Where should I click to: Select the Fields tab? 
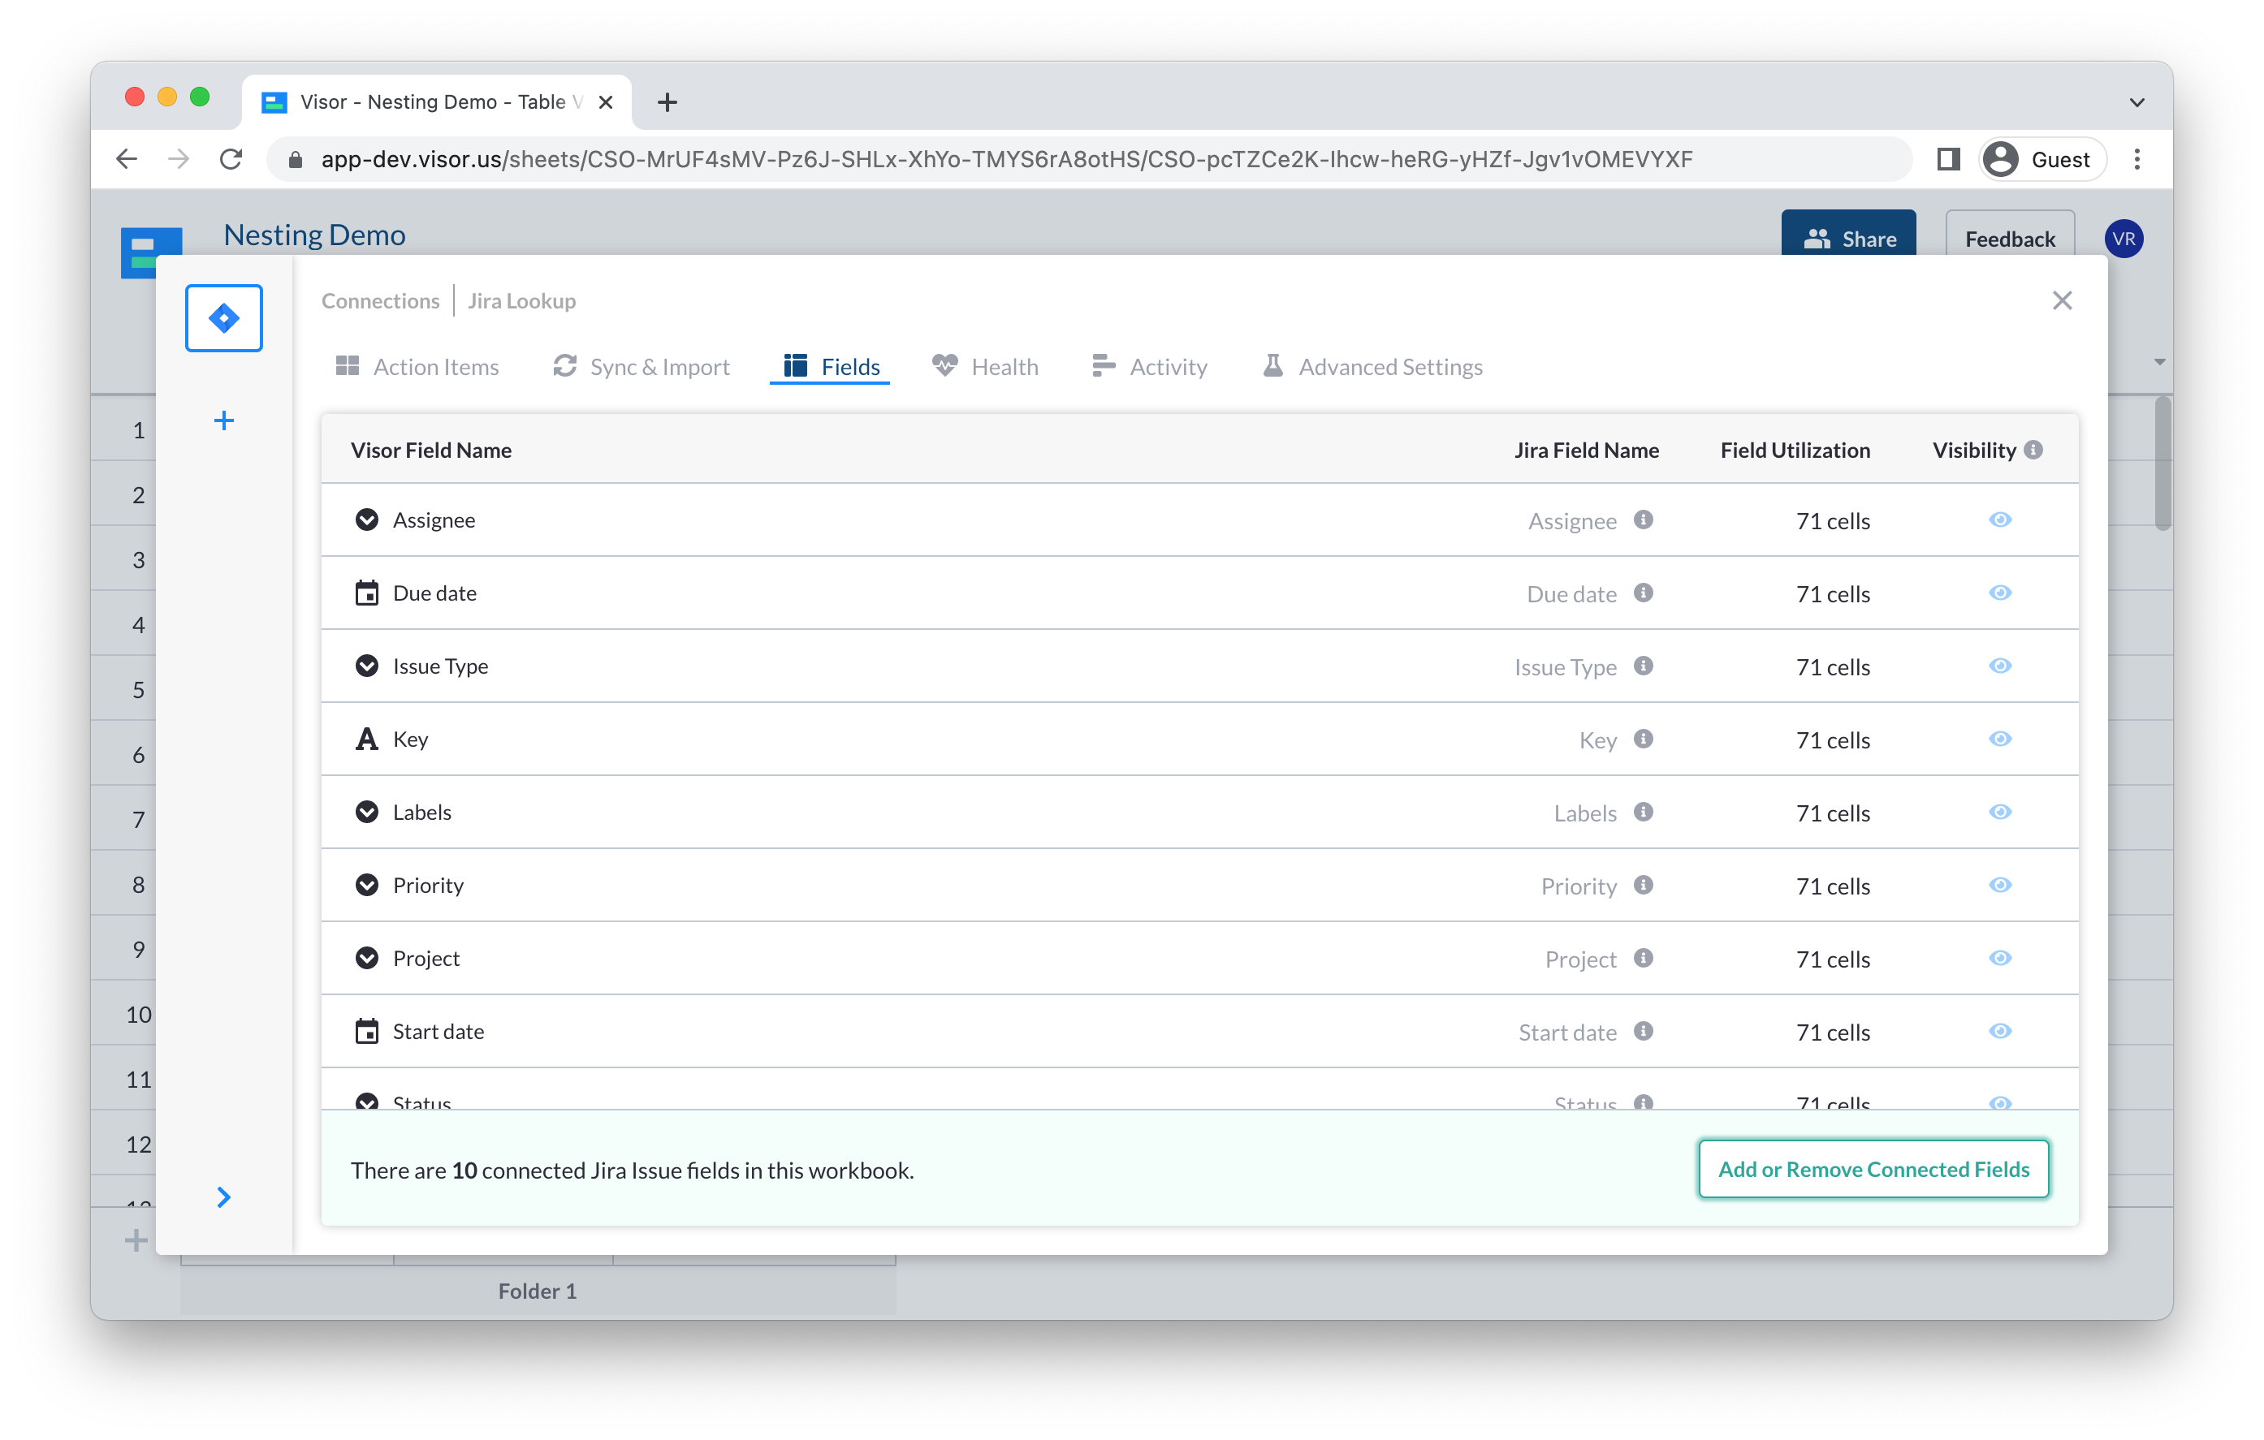coord(832,367)
